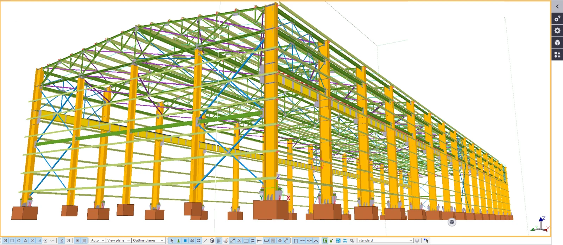
Task: Toggle snap to center points circle switch
Action: [x=19, y=240]
